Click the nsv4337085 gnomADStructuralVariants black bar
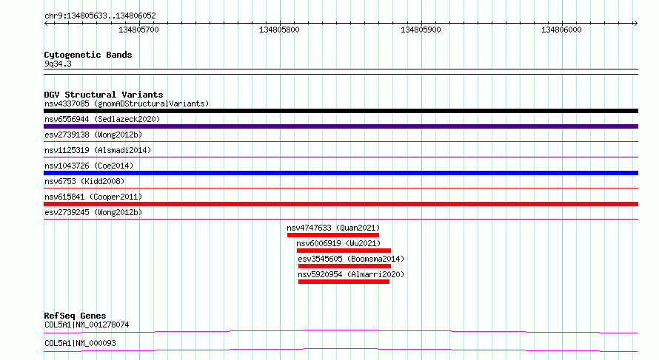 (x=341, y=111)
